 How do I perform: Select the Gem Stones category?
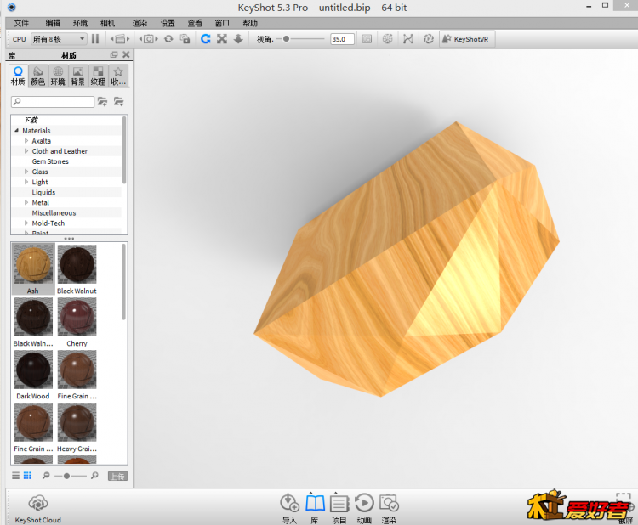point(50,161)
